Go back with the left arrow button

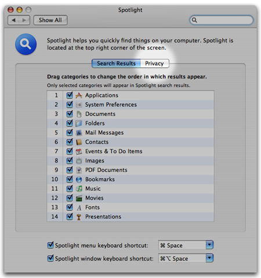(13, 20)
